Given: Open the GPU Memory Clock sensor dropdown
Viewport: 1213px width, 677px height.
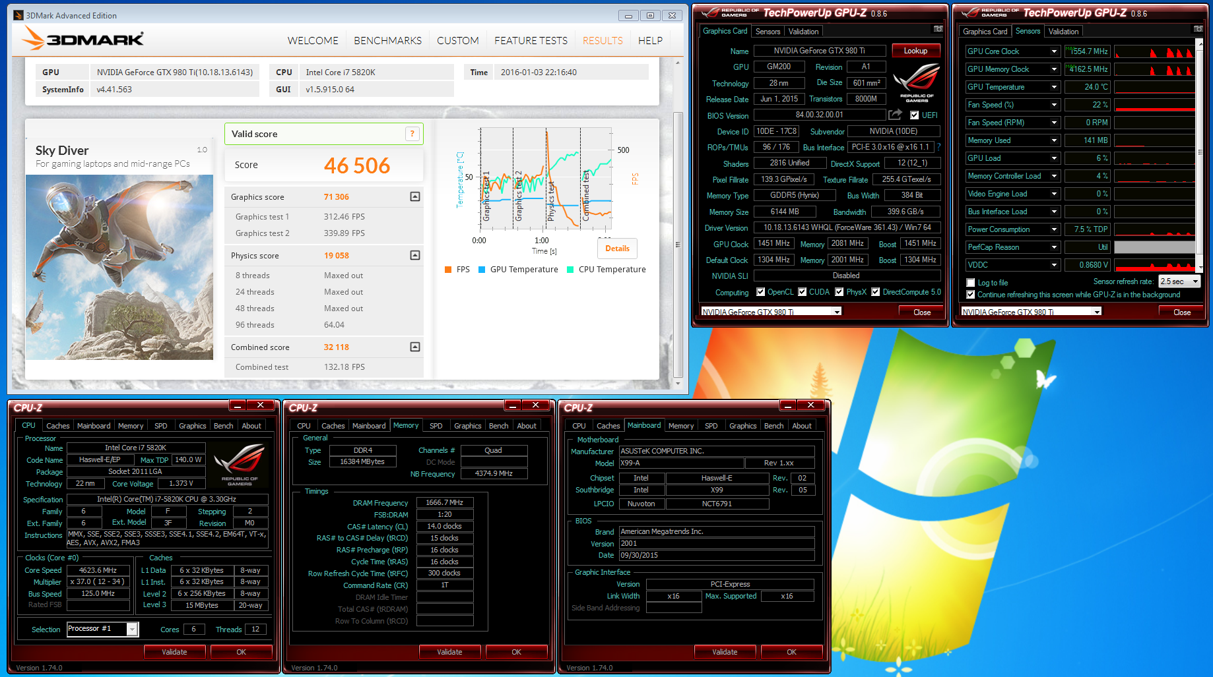Looking at the screenshot, I should pos(1055,69).
